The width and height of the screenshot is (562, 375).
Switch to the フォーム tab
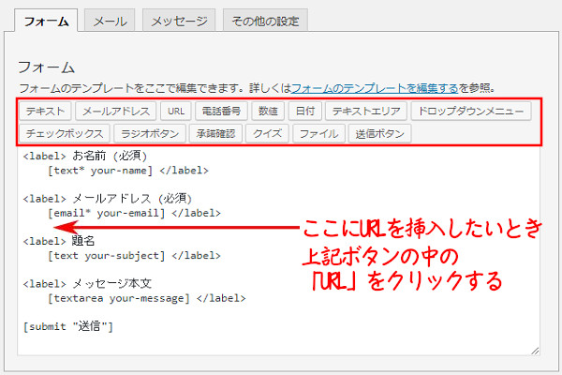point(46,21)
